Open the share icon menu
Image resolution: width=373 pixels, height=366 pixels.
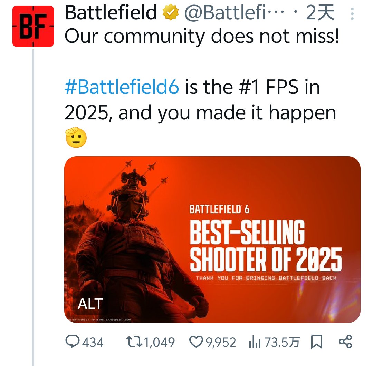tap(345, 342)
